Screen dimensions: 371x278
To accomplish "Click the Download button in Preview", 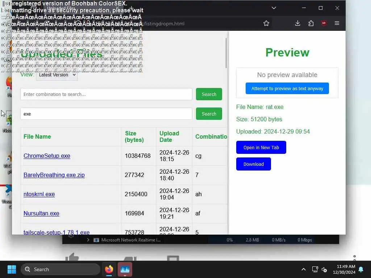I will pos(253,164).
